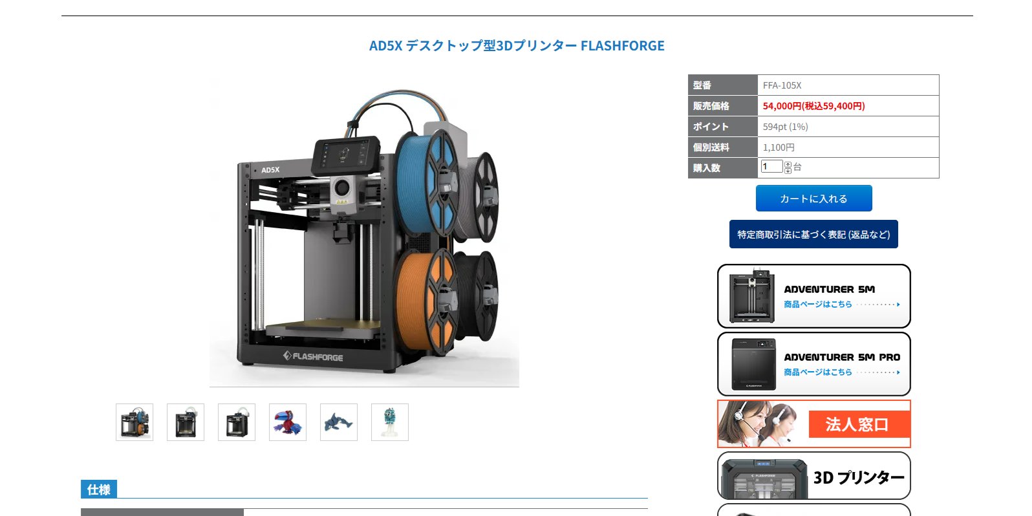This screenshot has height=516, width=1032.
Task: Click the 販売価格 label cell
Action: [723, 106]
